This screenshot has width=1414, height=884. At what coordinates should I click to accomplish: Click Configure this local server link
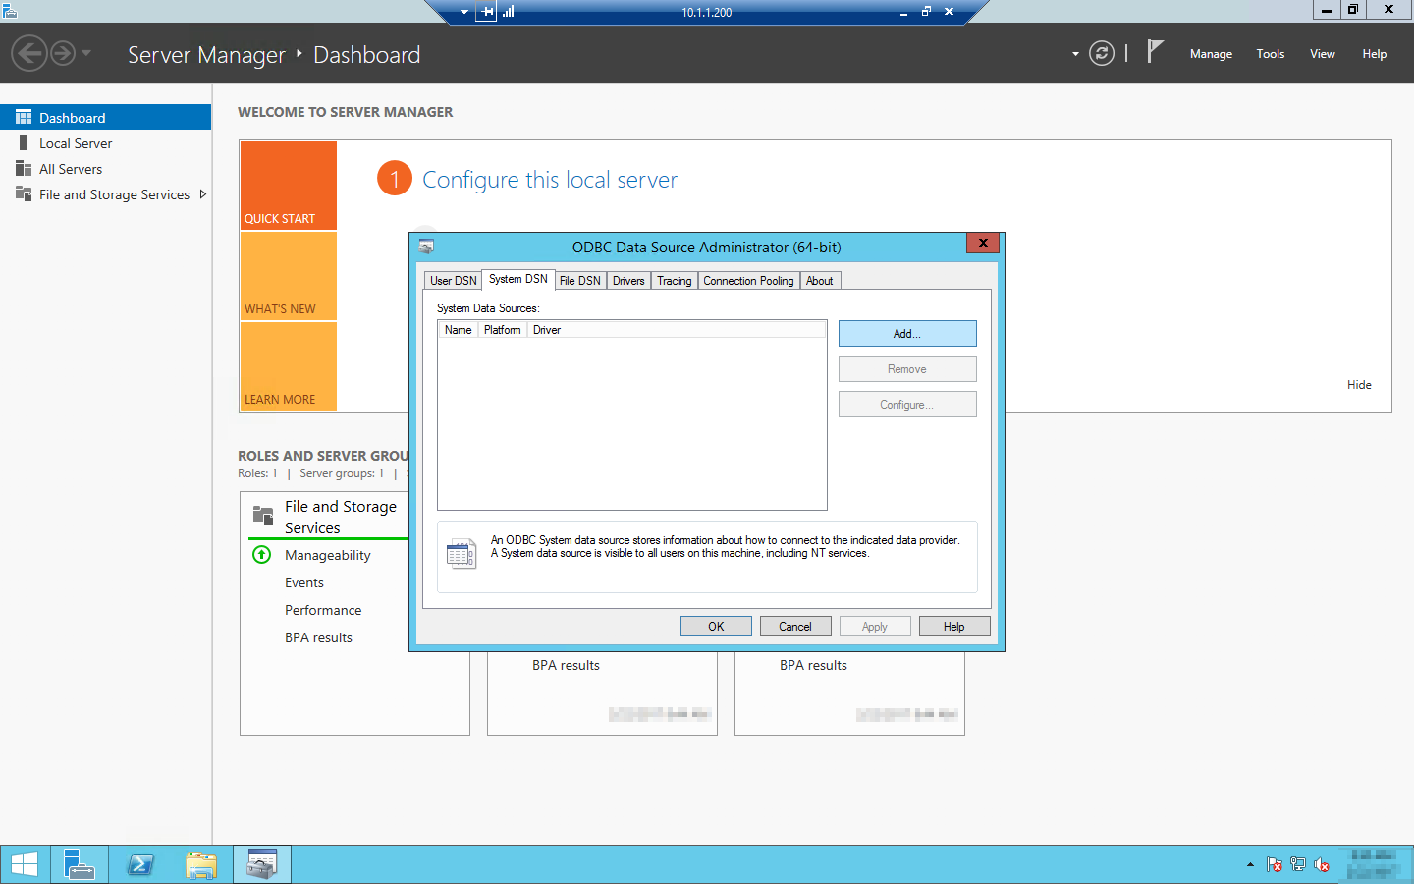pos(549,179)
